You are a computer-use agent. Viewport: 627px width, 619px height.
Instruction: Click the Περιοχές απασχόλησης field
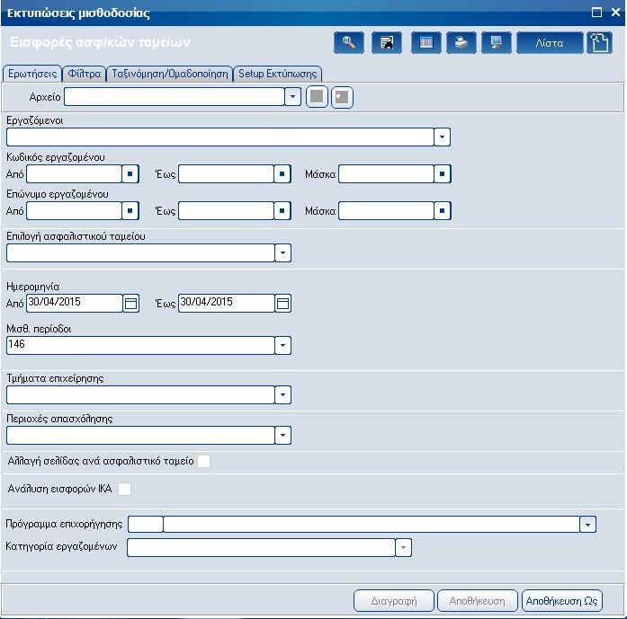point(140,436)
